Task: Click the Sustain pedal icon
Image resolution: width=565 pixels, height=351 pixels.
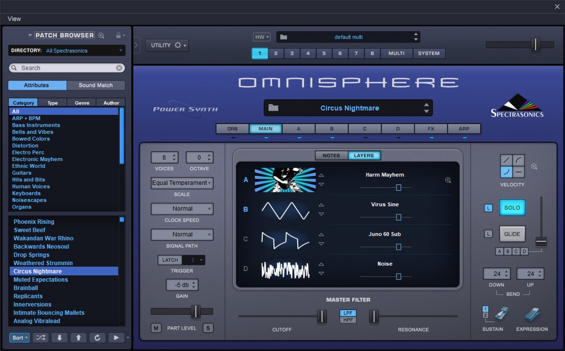Action: coord(501,314)
